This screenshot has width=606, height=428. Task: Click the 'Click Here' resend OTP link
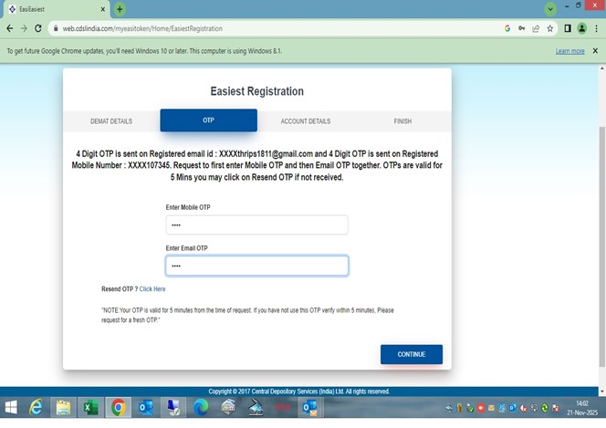pos(152,289)
